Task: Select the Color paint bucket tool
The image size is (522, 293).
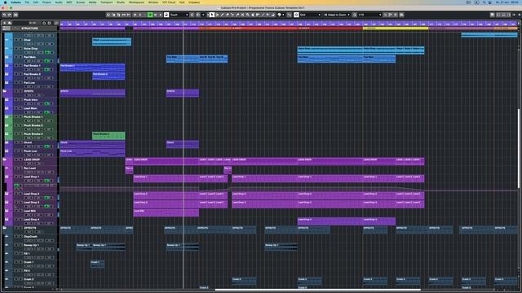Action: (x=279, y=15)
